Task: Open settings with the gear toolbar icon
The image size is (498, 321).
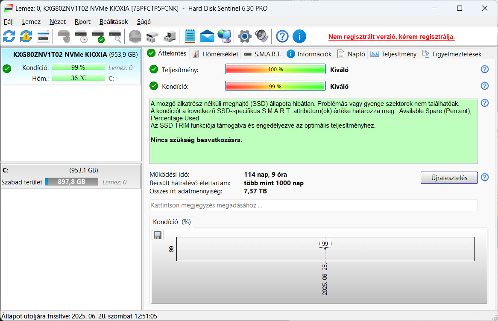Action: [245, 37]
